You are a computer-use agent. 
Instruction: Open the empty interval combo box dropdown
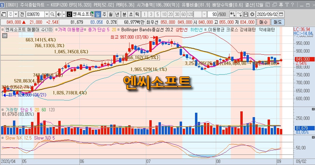click(x=204, y=14)
